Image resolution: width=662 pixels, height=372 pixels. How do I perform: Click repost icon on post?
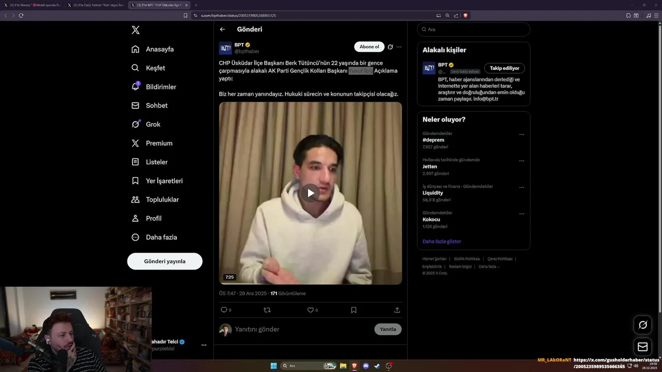click(x=267, y=310)
